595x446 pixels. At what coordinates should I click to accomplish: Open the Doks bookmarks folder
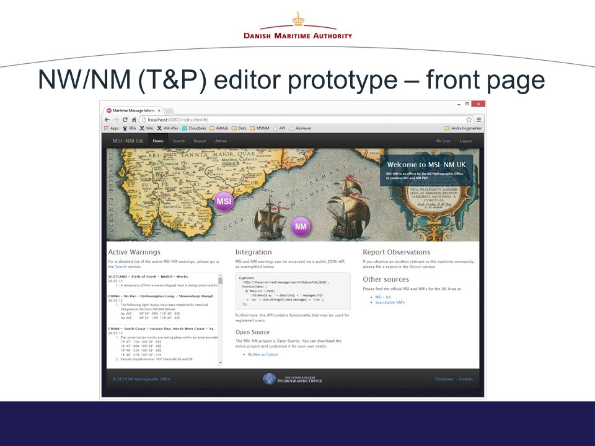pos(239,128)
